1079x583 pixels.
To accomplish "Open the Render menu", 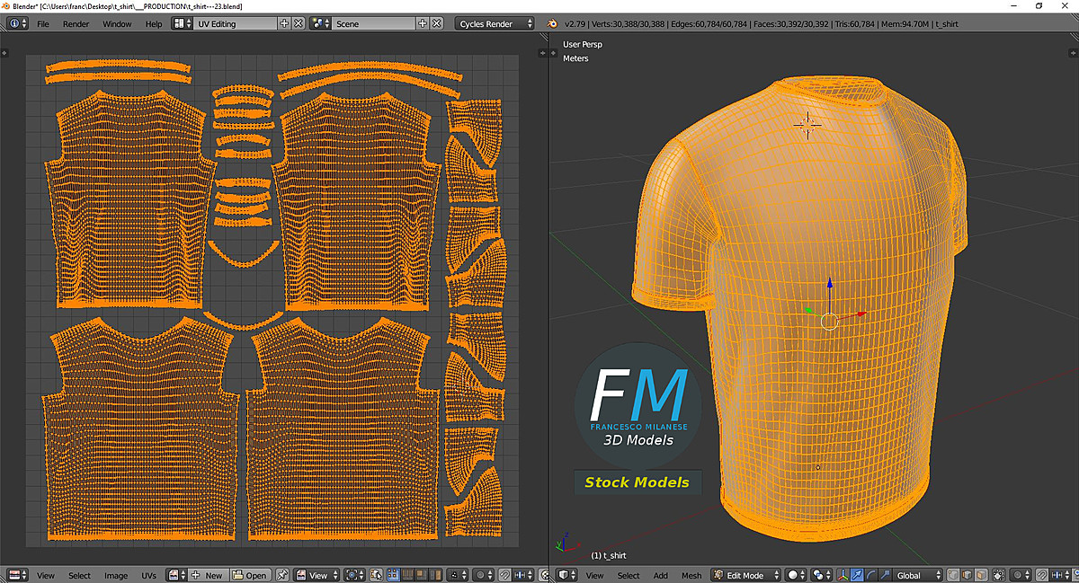I will 76,23.
